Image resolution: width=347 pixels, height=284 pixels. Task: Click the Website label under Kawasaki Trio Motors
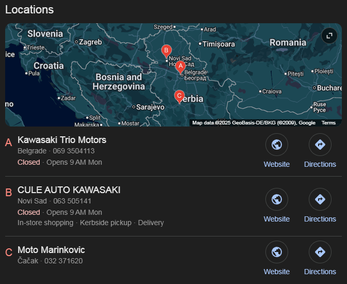click(277, 164)
